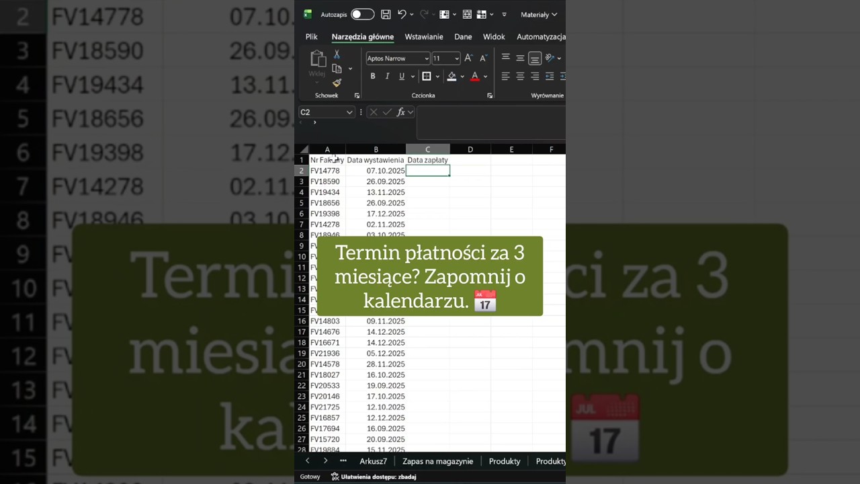The height and width of the screenshot is (484, 860).
Task: Open the font color dropdown arrow
Action: pyautogui.click(x=485, y=77)
